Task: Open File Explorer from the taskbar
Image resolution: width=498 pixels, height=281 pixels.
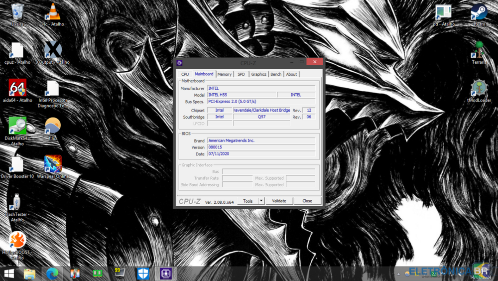Action: (30, 273)
